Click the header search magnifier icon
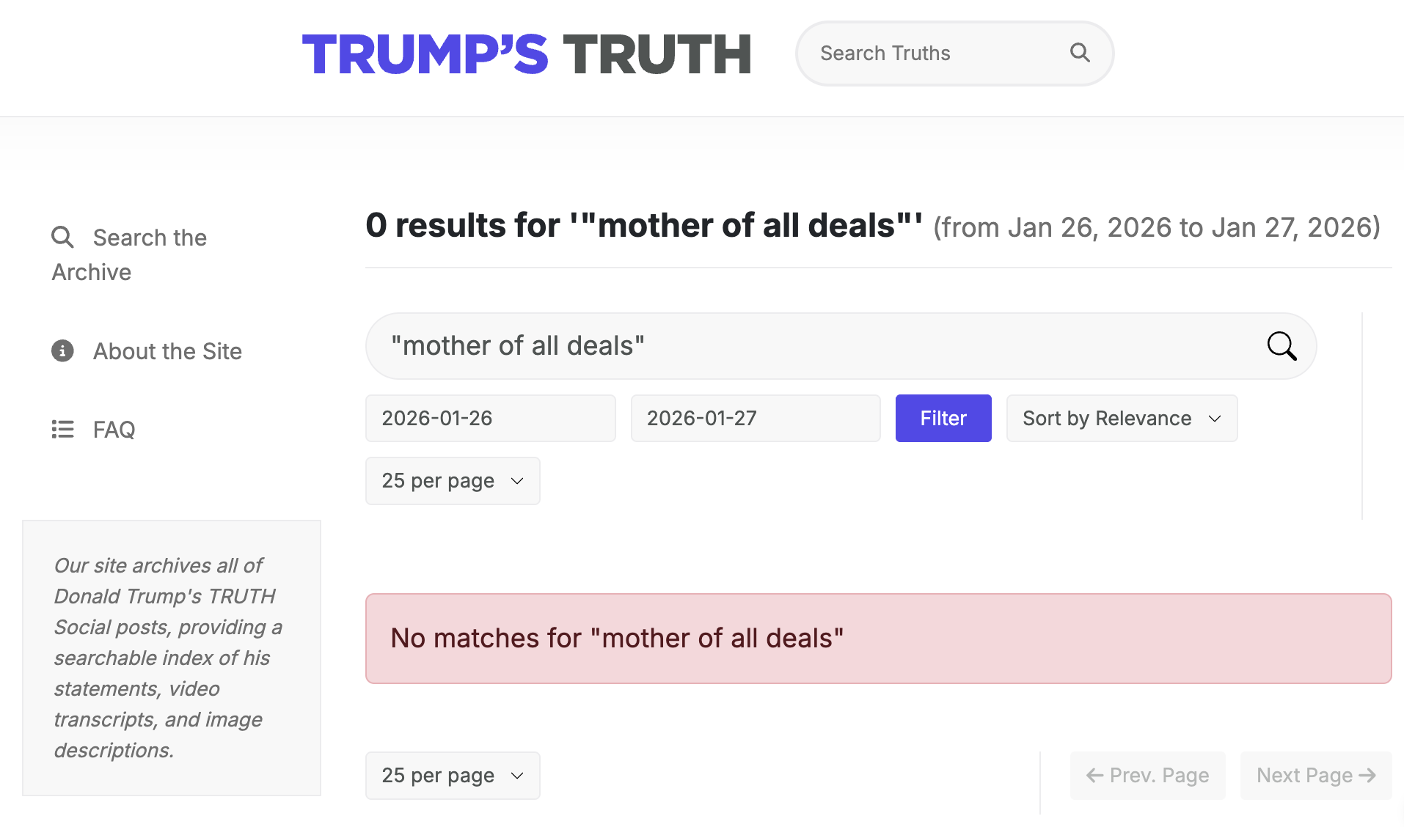Image resolution: width=1404 pixels, height=827 pixels. pyautogui.click(x=1079, y=53)
